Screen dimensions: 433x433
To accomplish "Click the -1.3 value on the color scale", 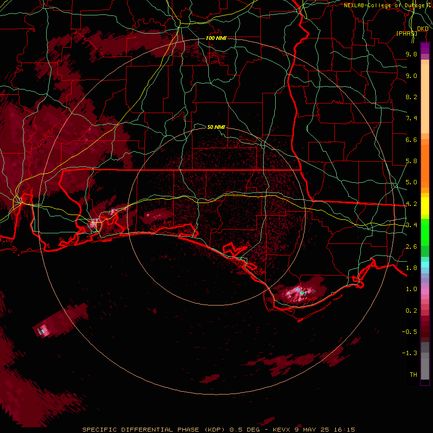I will point(409,353).
